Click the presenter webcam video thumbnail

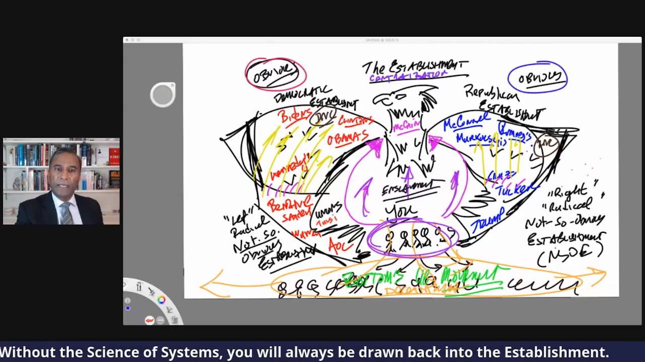[x=61, y=181]
